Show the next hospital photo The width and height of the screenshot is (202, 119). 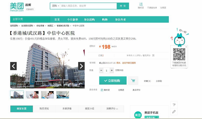coord(81,66)
